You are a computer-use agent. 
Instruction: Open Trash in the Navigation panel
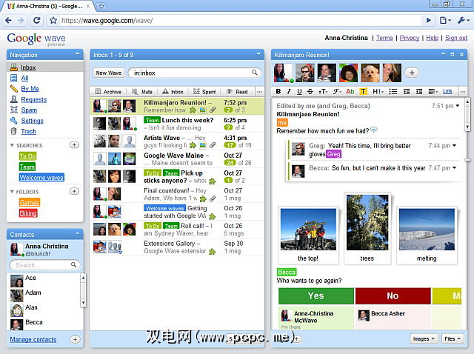[28, 131]
